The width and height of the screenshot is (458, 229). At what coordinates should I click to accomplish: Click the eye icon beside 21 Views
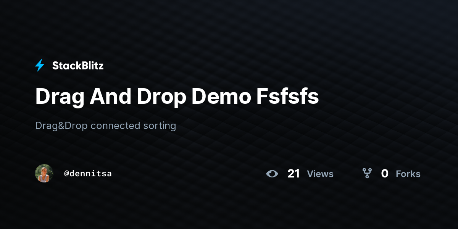272,174
